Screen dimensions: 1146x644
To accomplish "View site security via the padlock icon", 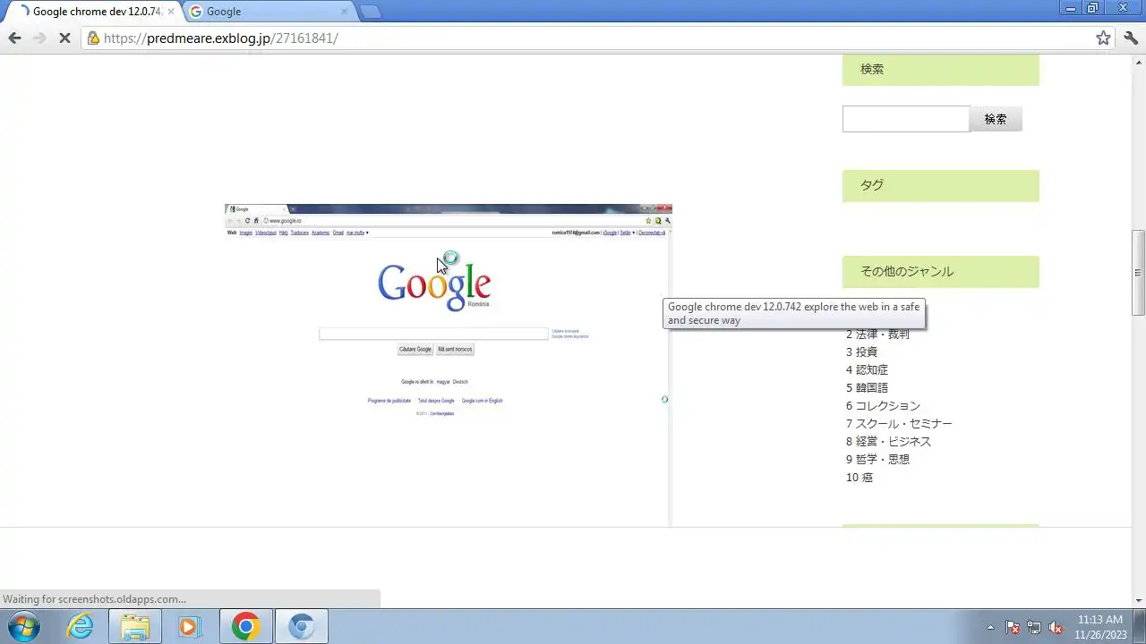I will pyautogui.click(x=92, y=38).
